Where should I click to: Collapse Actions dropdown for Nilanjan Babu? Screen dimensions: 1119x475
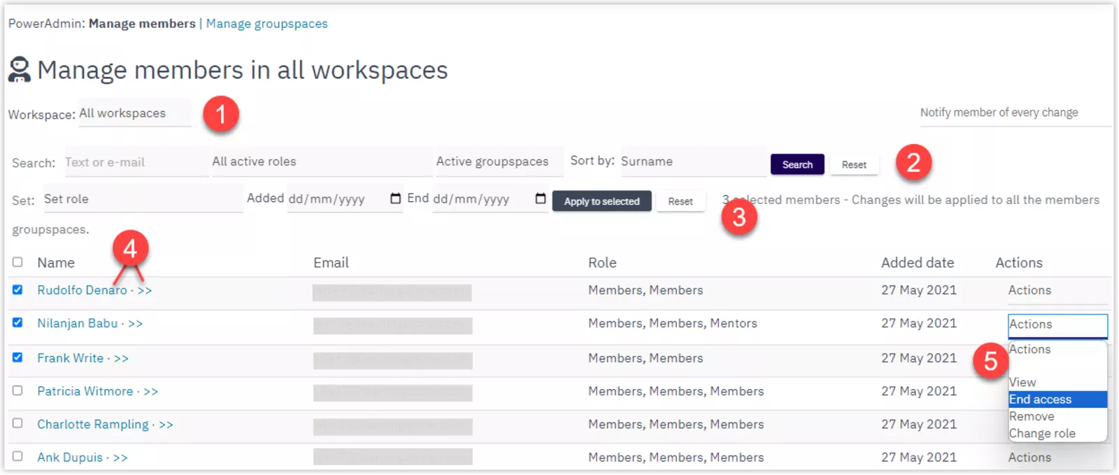(1057, 325)
